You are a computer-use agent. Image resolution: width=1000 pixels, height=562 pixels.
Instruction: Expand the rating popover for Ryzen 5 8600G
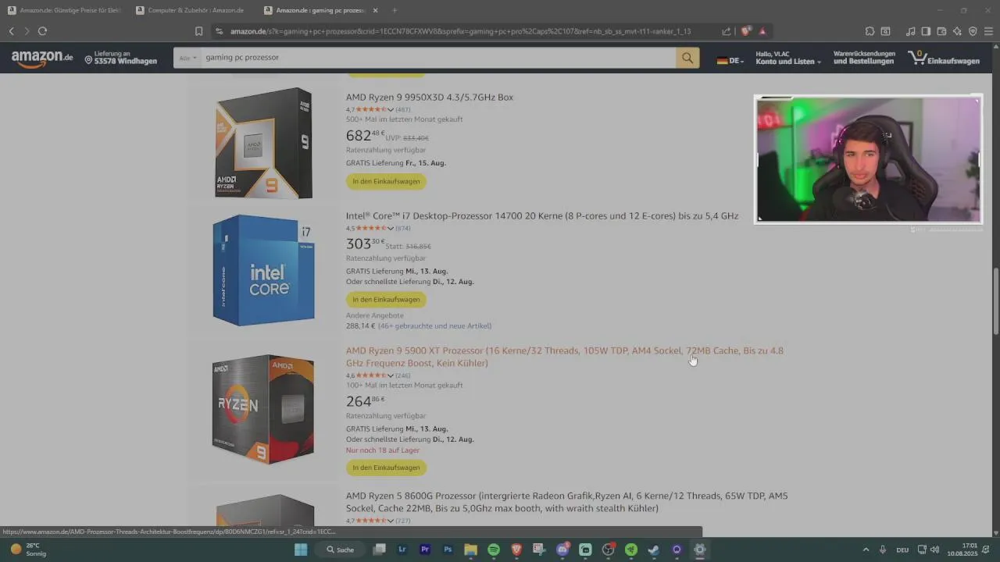[x=391, y=521]
